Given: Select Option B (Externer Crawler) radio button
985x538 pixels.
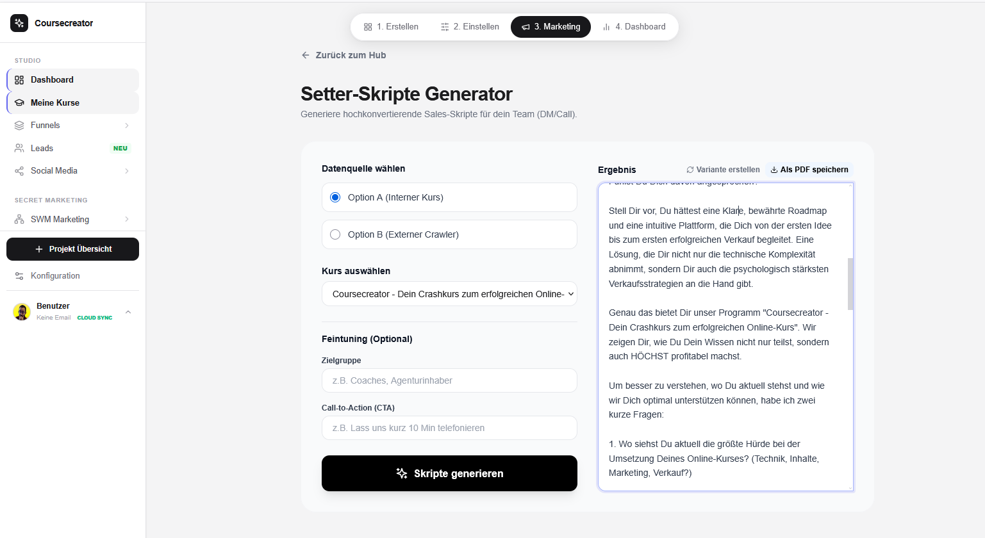Looking at the screenshot, I should (335, 234).
